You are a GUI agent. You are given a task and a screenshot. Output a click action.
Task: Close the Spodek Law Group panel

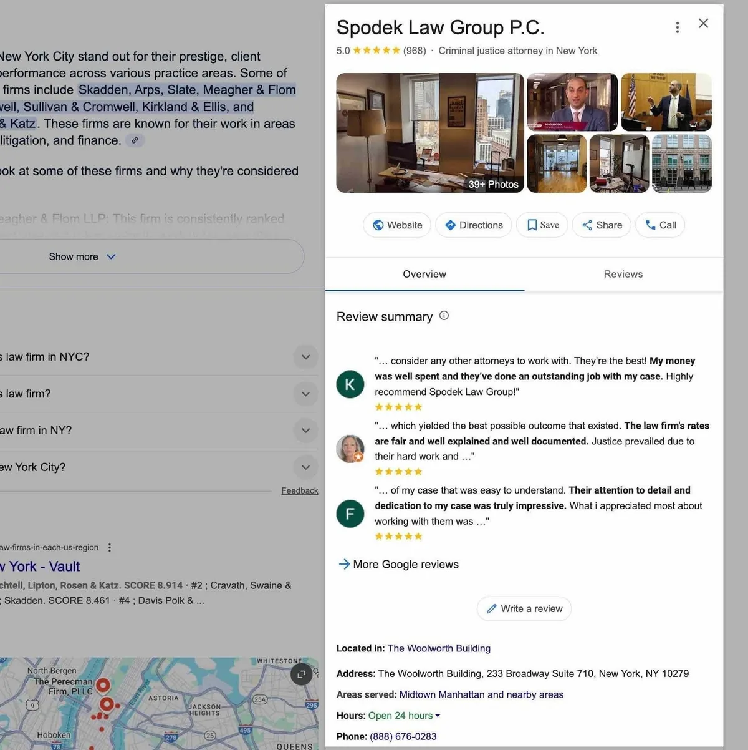click(703, 23)
